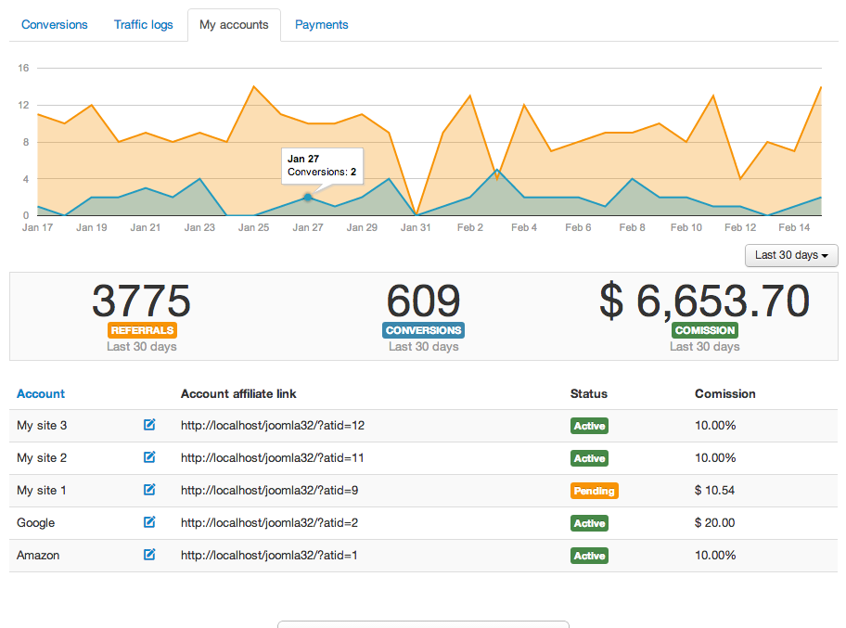Switch to the Payments tab
This screenshot has width=846, height=628.
(321, 24)
